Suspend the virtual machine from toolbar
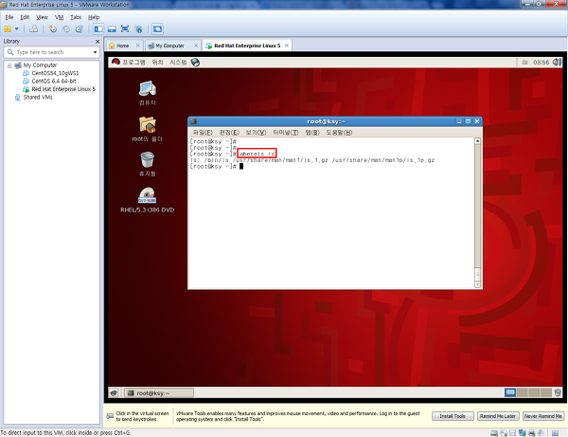 click(8, 29)
